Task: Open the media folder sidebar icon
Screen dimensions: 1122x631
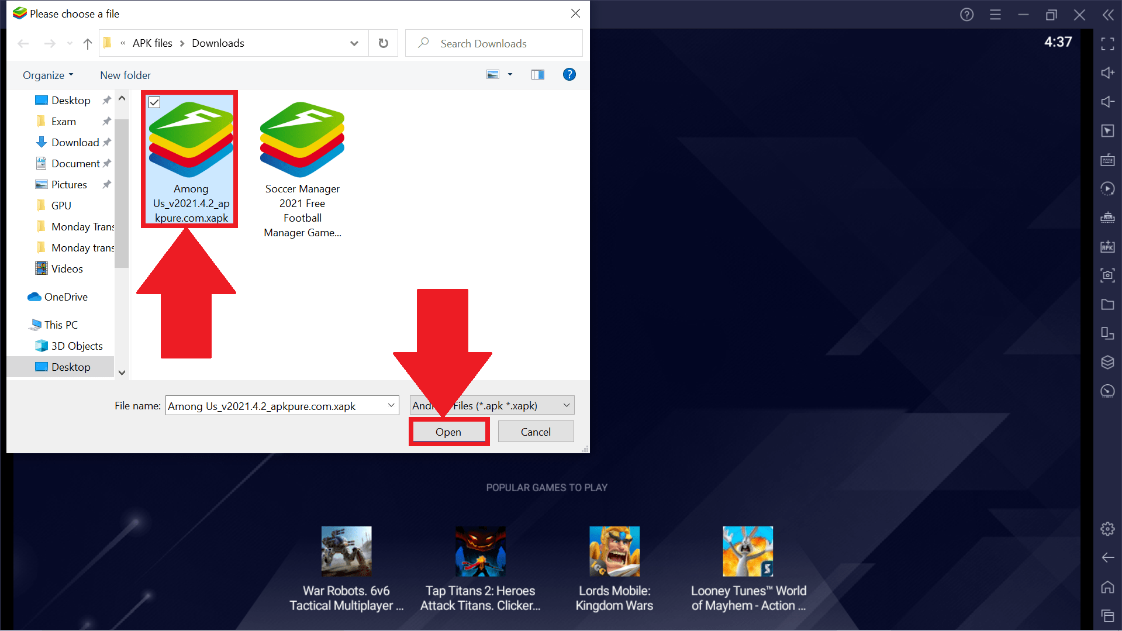Action: (1107, 305)
